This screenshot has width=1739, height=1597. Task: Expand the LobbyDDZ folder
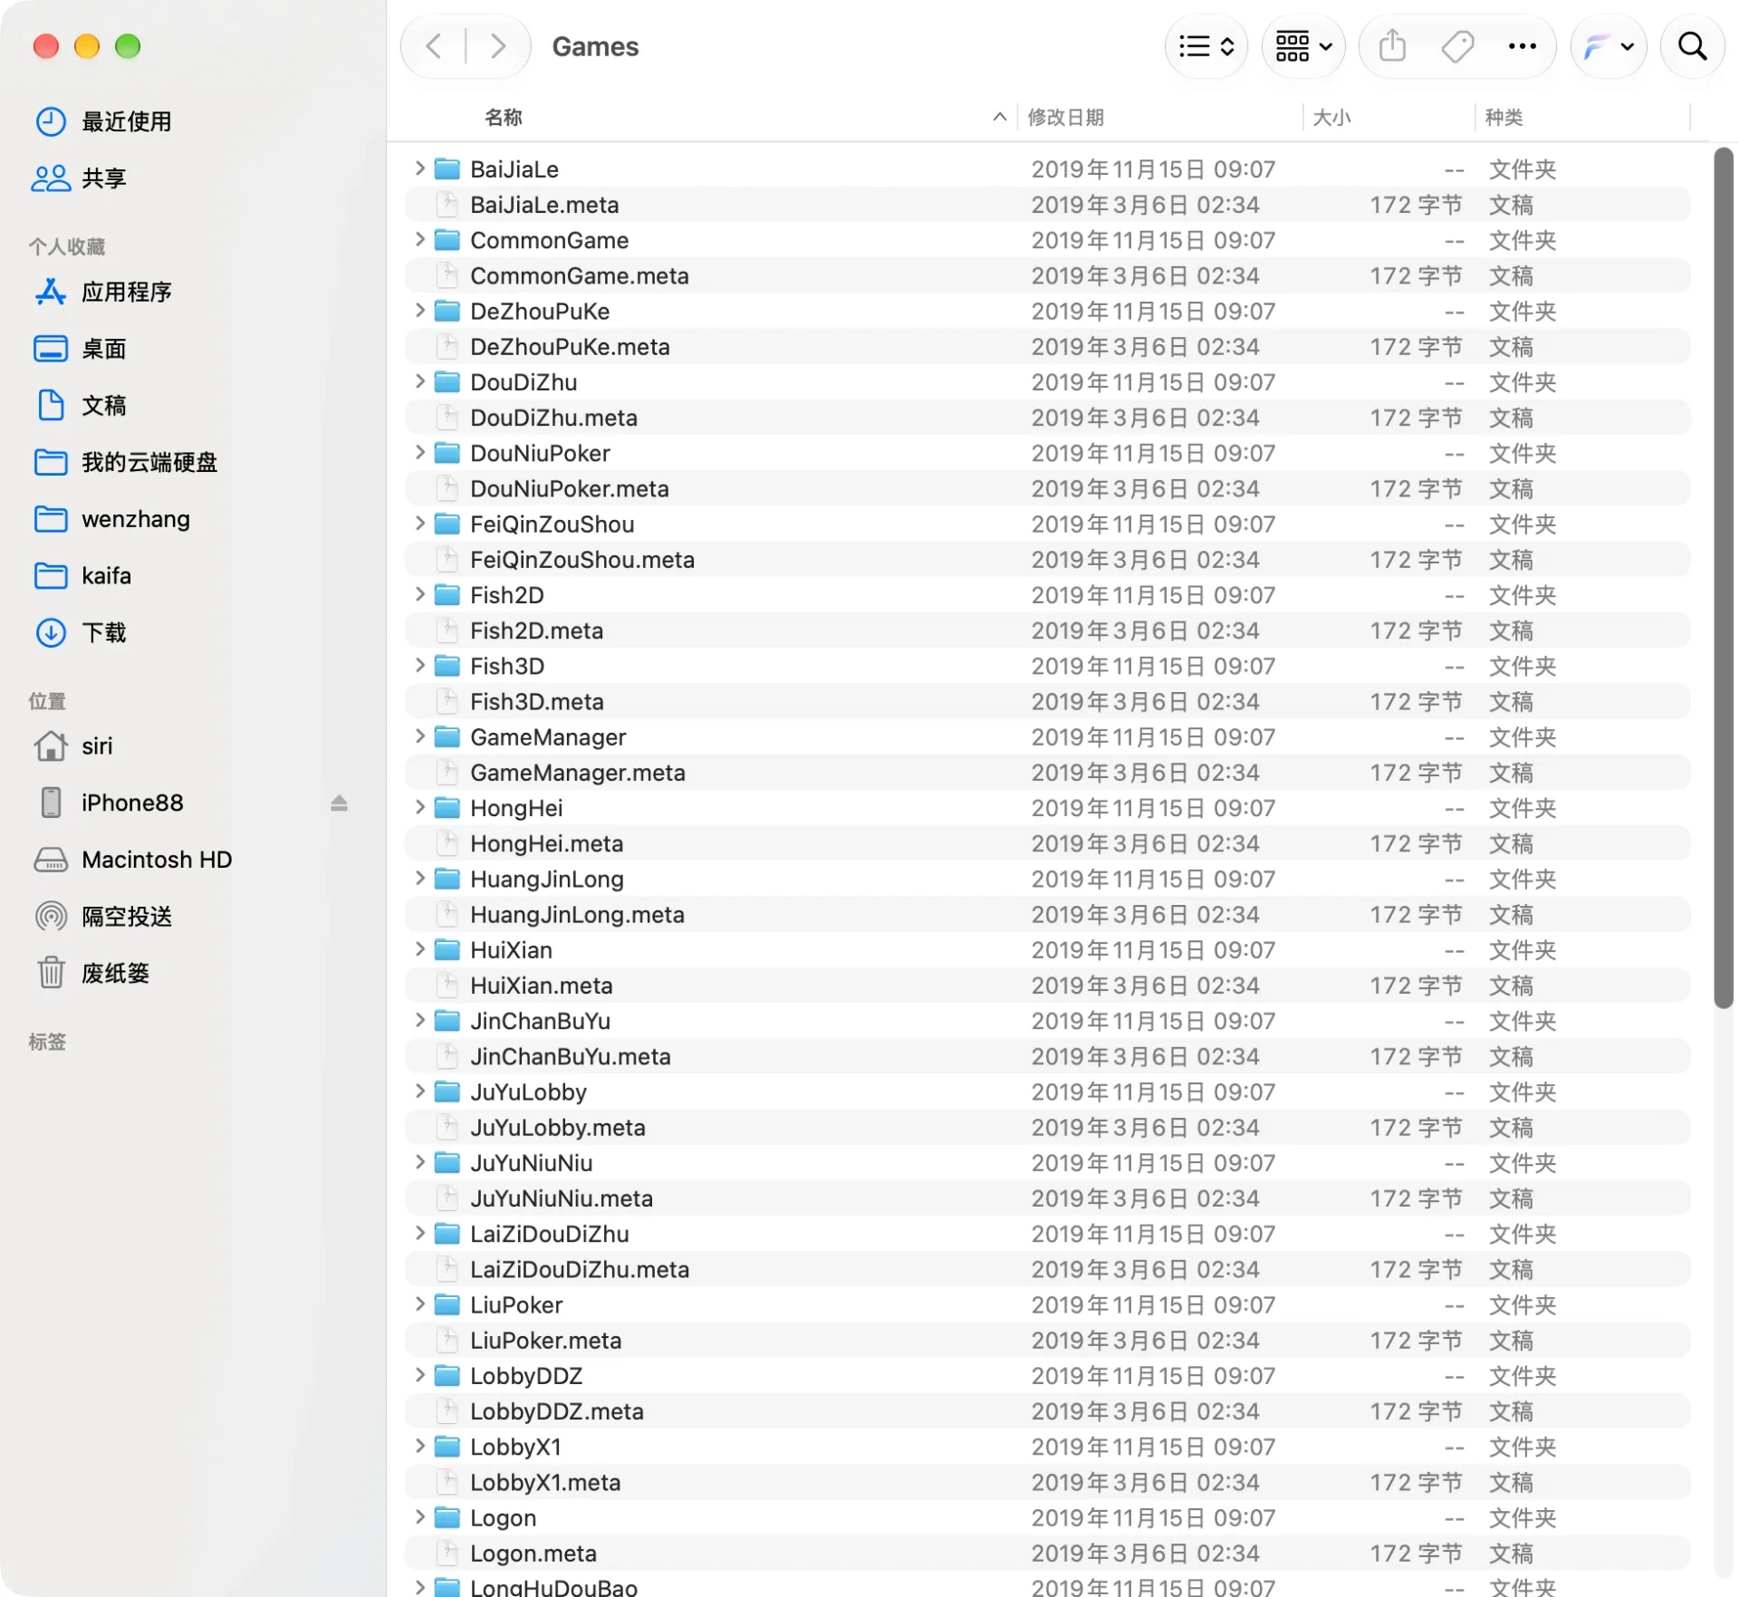419,1375
